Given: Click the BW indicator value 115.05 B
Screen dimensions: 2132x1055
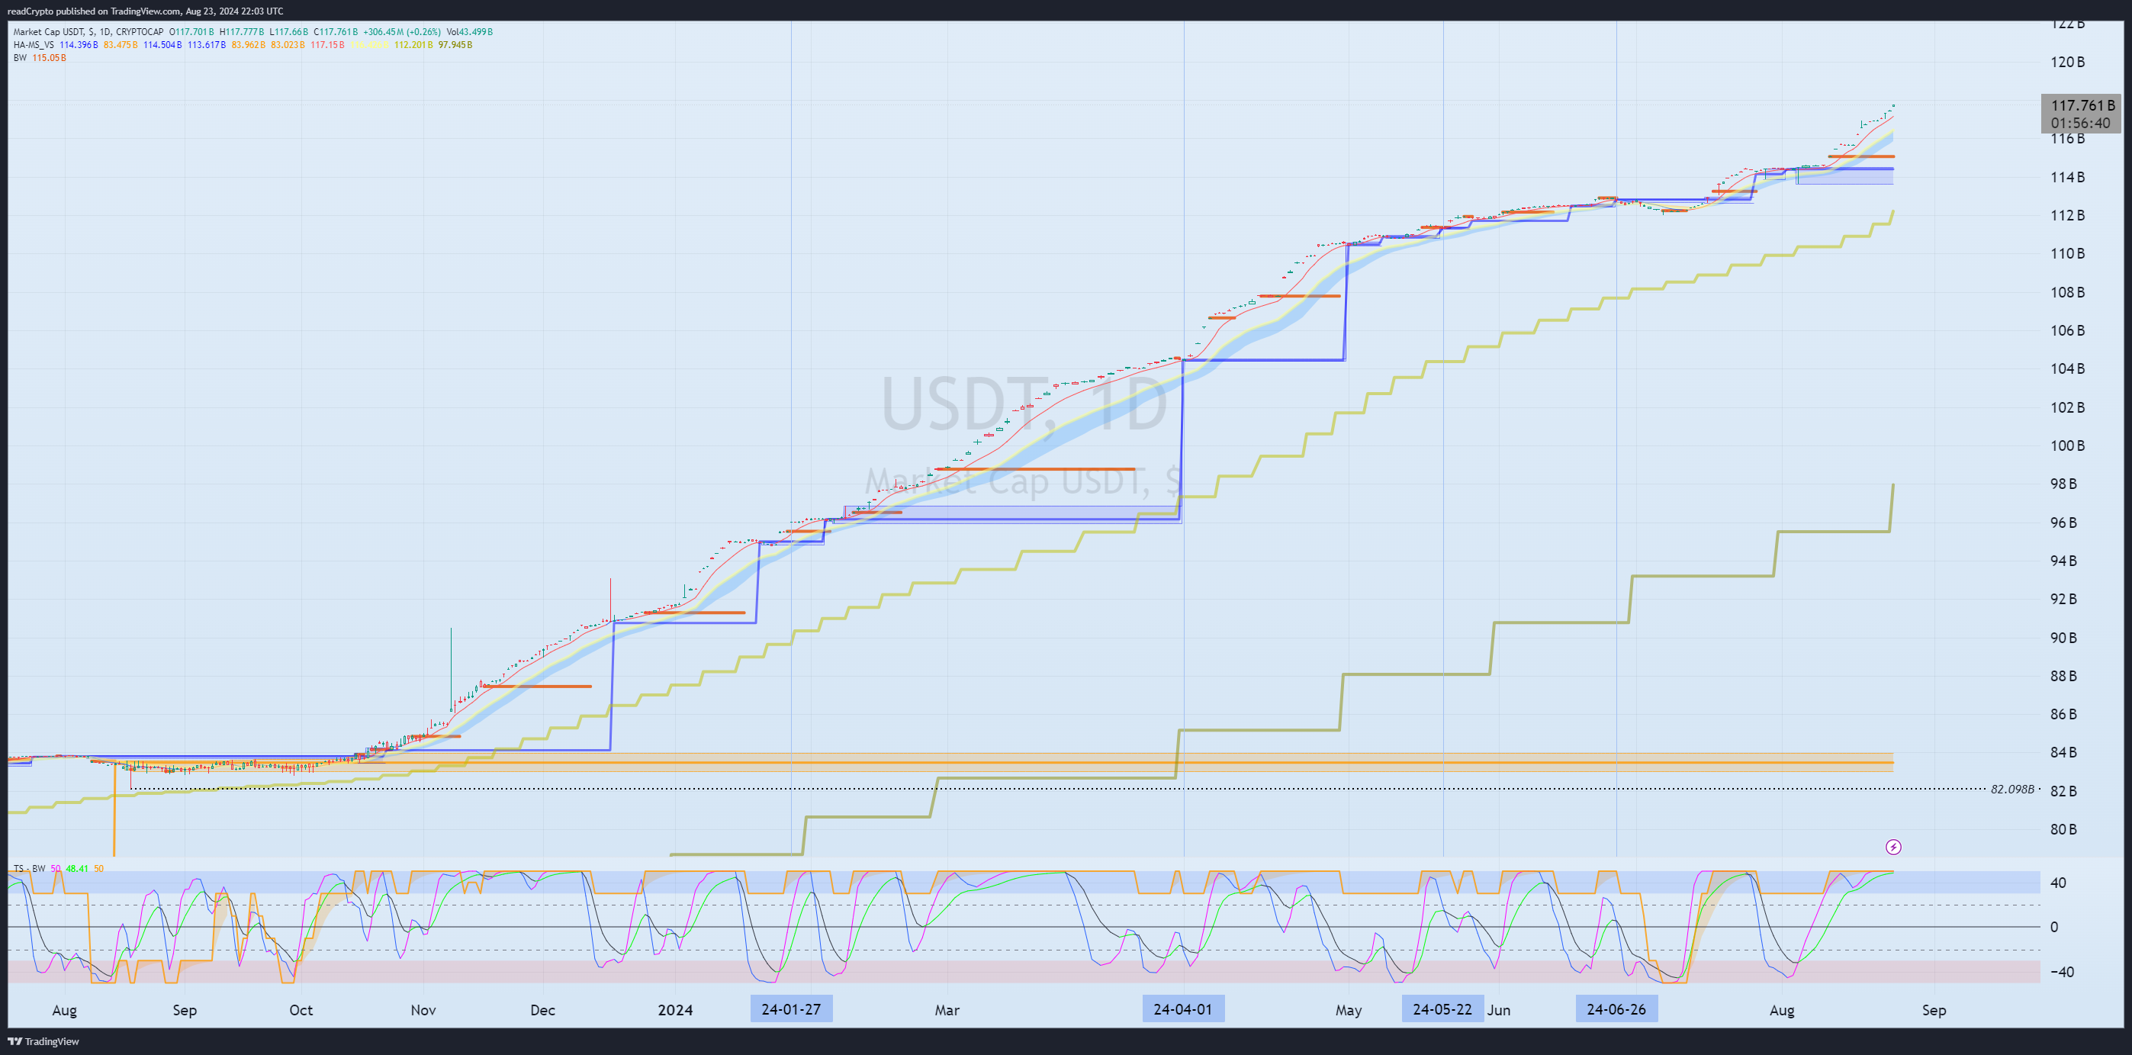Looking at the screenshot, I should point(49,58).
